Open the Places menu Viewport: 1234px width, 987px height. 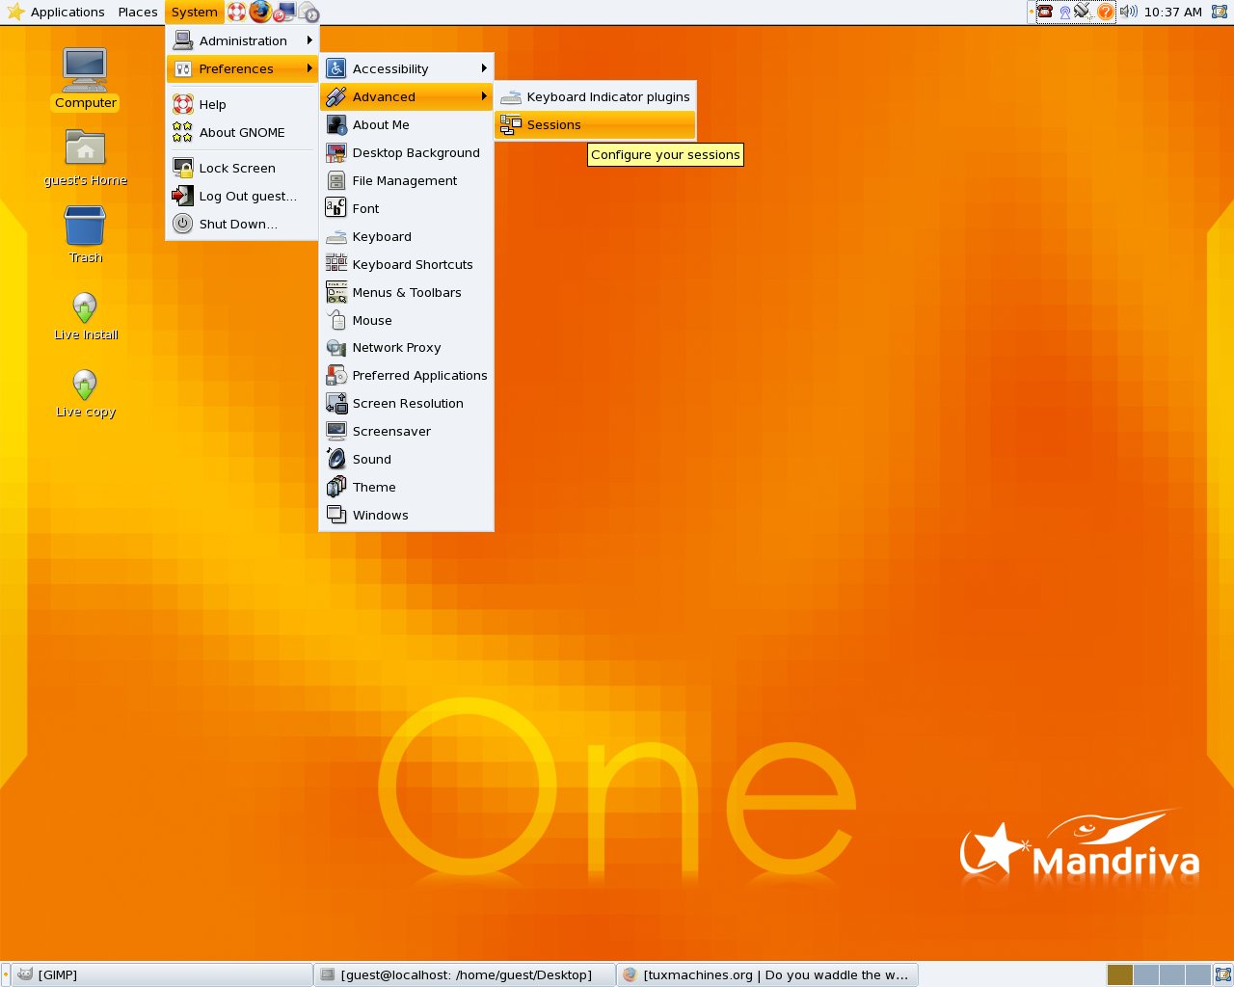[138, 13]
